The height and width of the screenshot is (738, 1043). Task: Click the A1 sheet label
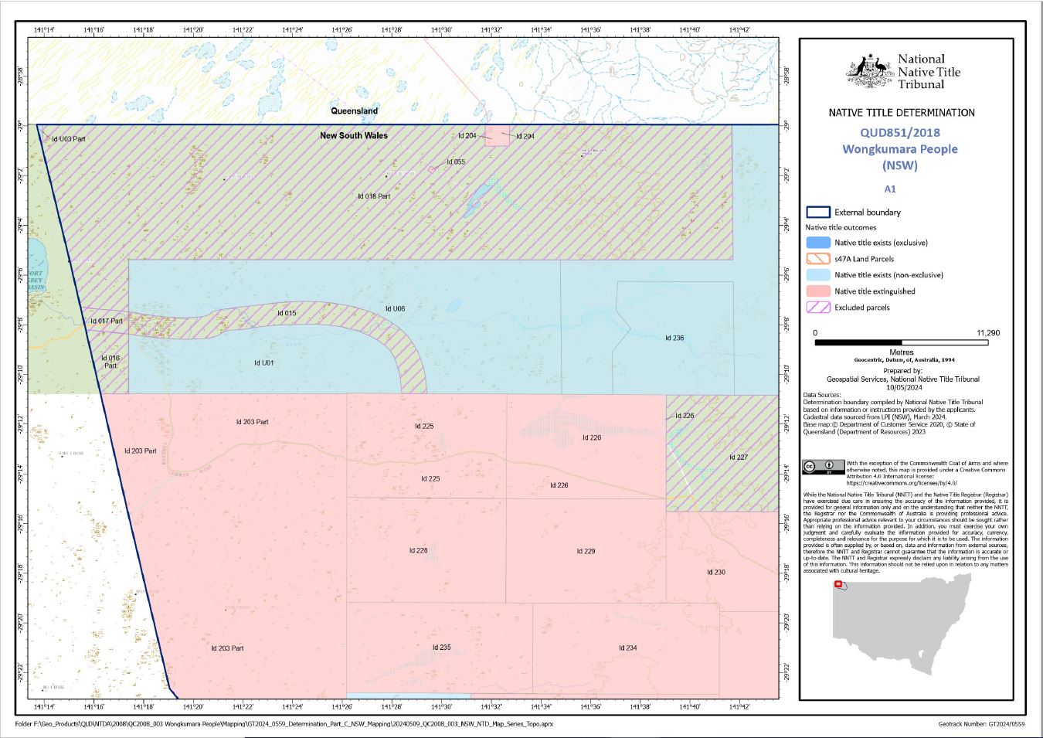890,189
